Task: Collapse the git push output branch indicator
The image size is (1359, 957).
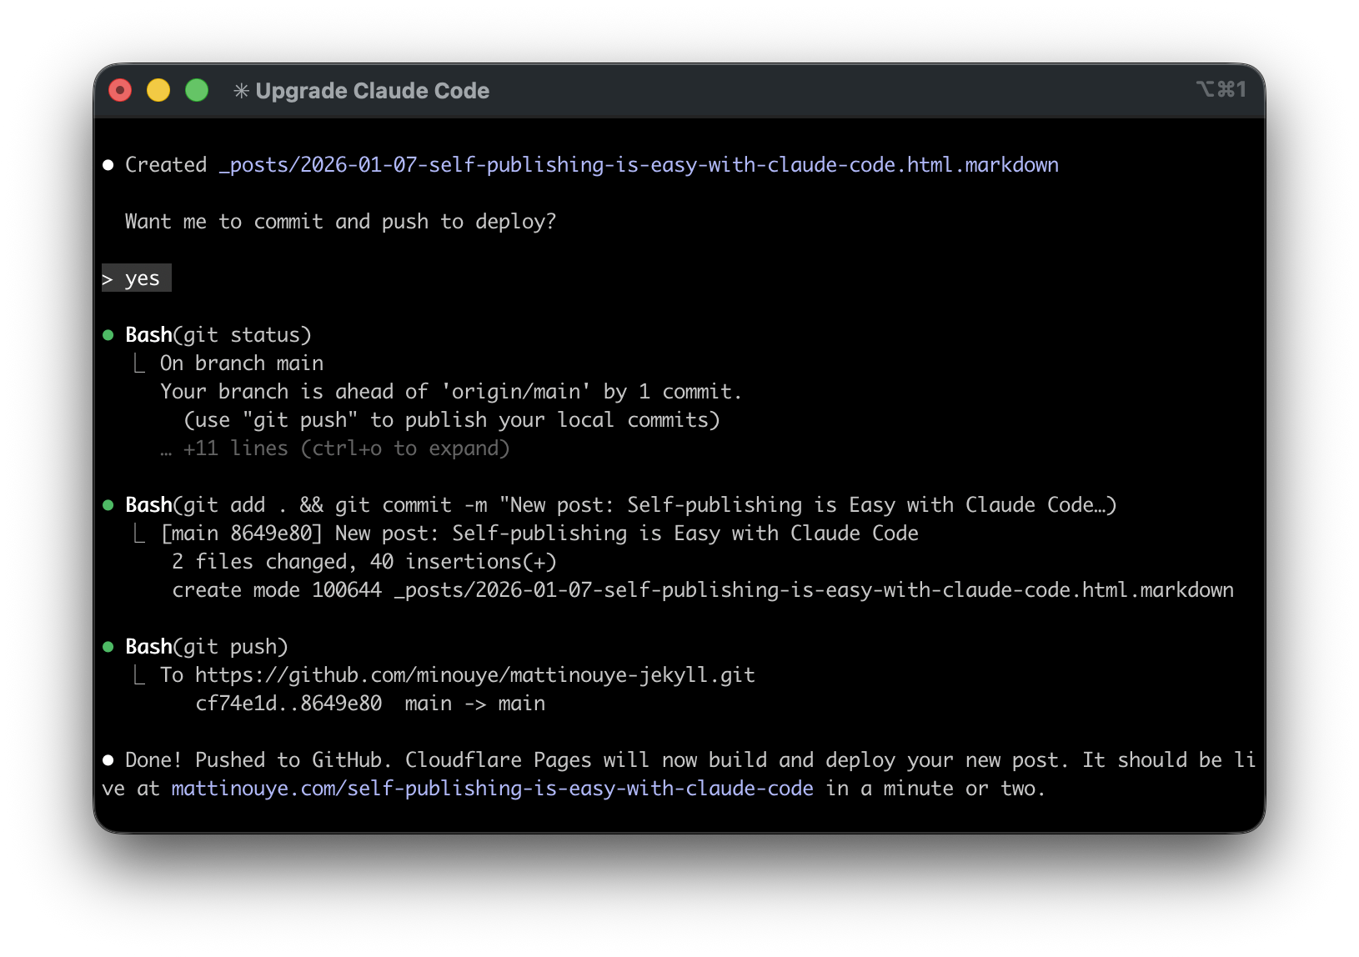Action: [138, 674]
